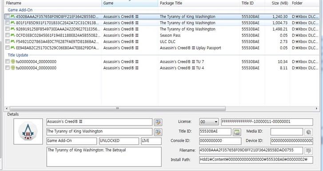Click add-on icon of file 801F1F85D931F1701
This screenshot has width=323, height=171.
tap(13, 23)
